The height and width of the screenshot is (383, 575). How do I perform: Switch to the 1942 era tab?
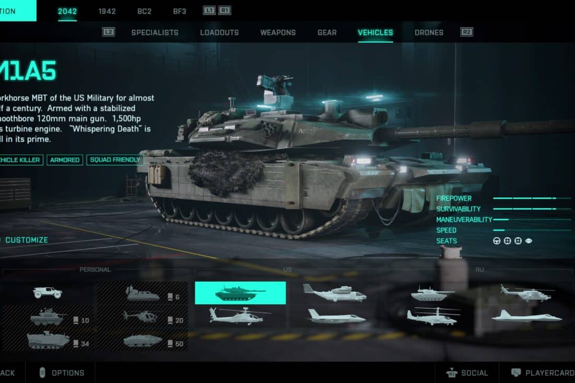tap(107, 11)
